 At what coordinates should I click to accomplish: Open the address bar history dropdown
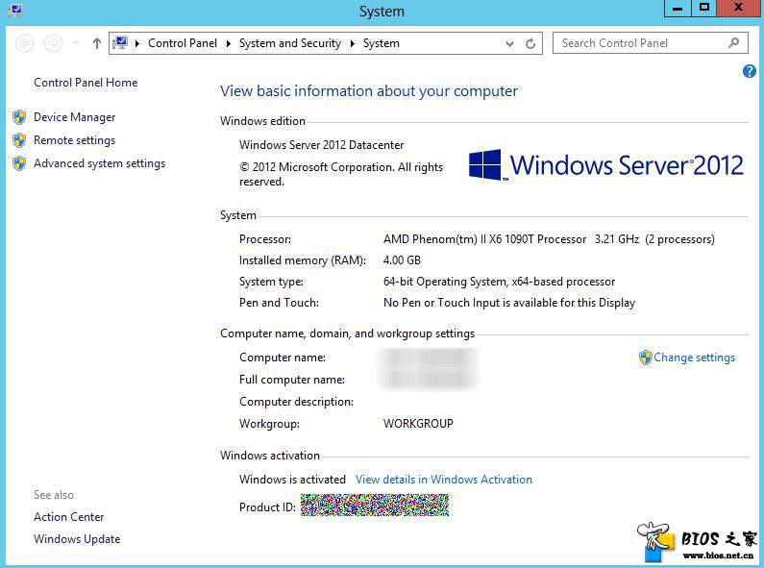point(509,44)
